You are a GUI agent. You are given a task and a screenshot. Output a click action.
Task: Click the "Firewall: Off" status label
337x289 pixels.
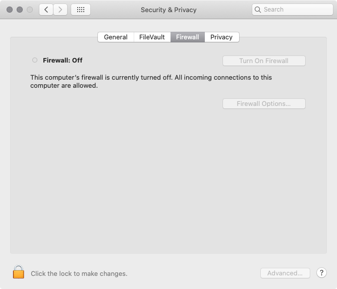coord(63,61)
